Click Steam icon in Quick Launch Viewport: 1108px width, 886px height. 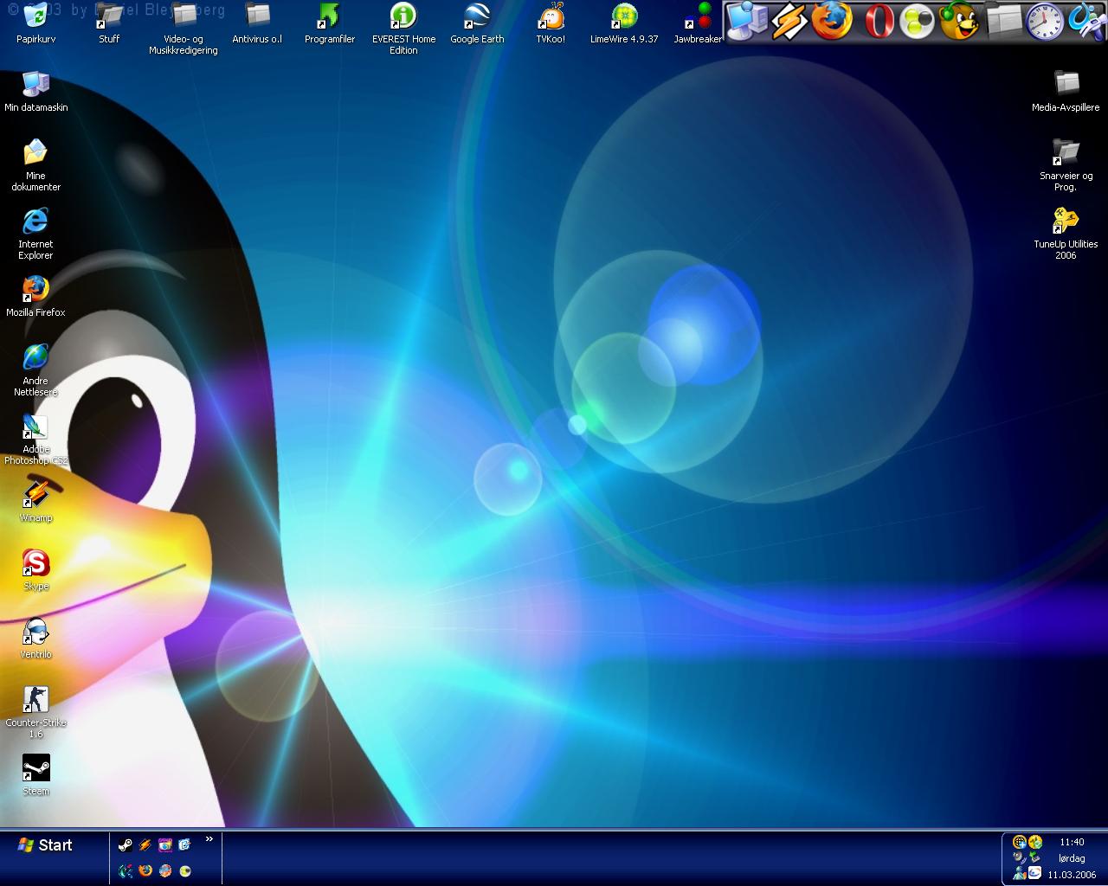pyautogui.click(x=126, y=845)
